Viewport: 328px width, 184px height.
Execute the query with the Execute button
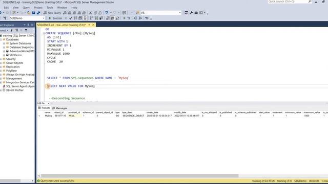point(55,18)
